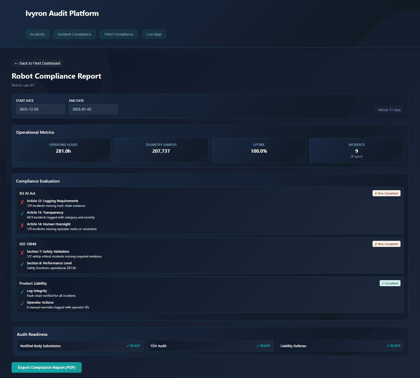The image size is (420, 378).
Task: Click the (8 open) incidents note
Action: tap(356, 157)
